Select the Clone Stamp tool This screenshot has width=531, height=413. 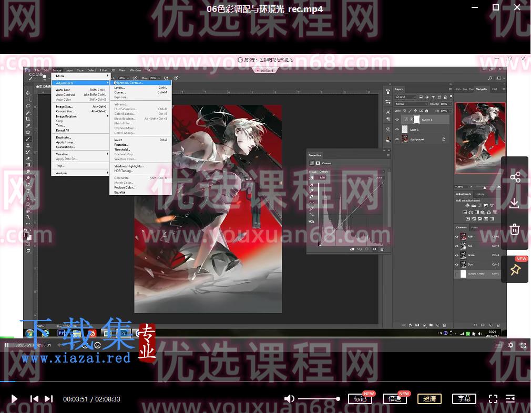point(28,145)
